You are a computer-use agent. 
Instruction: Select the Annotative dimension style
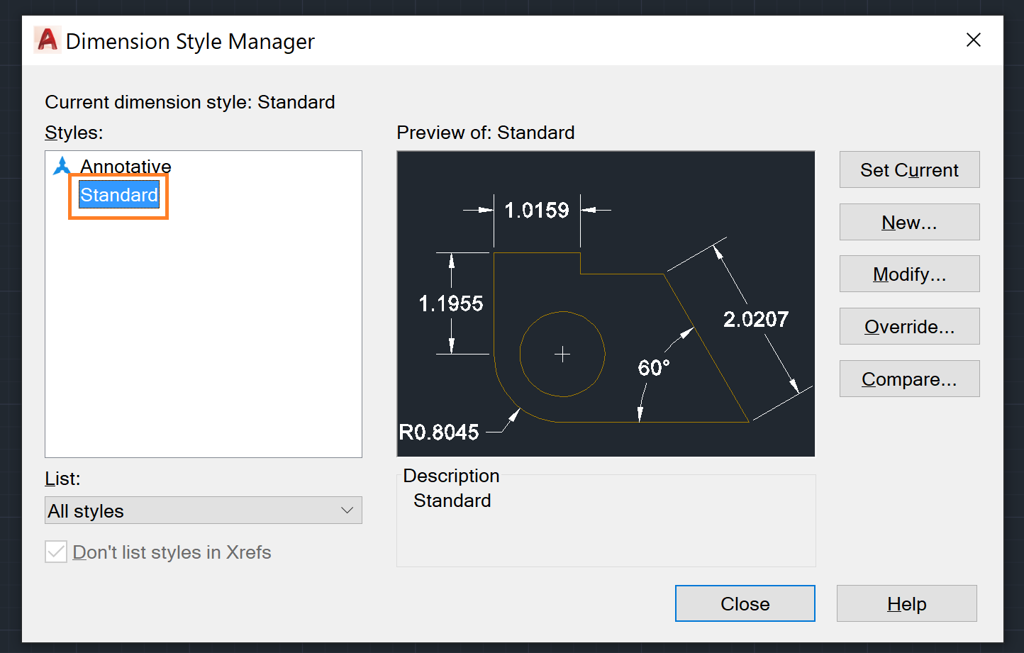click(x=125, y=166)
